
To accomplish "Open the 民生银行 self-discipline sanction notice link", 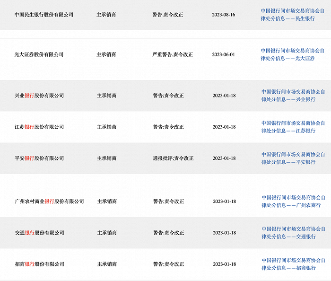I will click(292, 15).
